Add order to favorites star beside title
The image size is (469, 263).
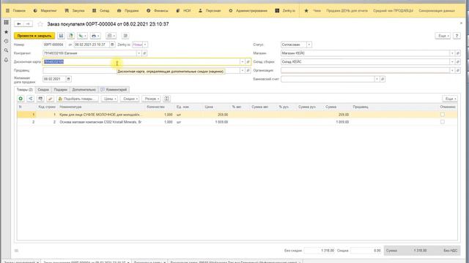(x=40, y=24)
